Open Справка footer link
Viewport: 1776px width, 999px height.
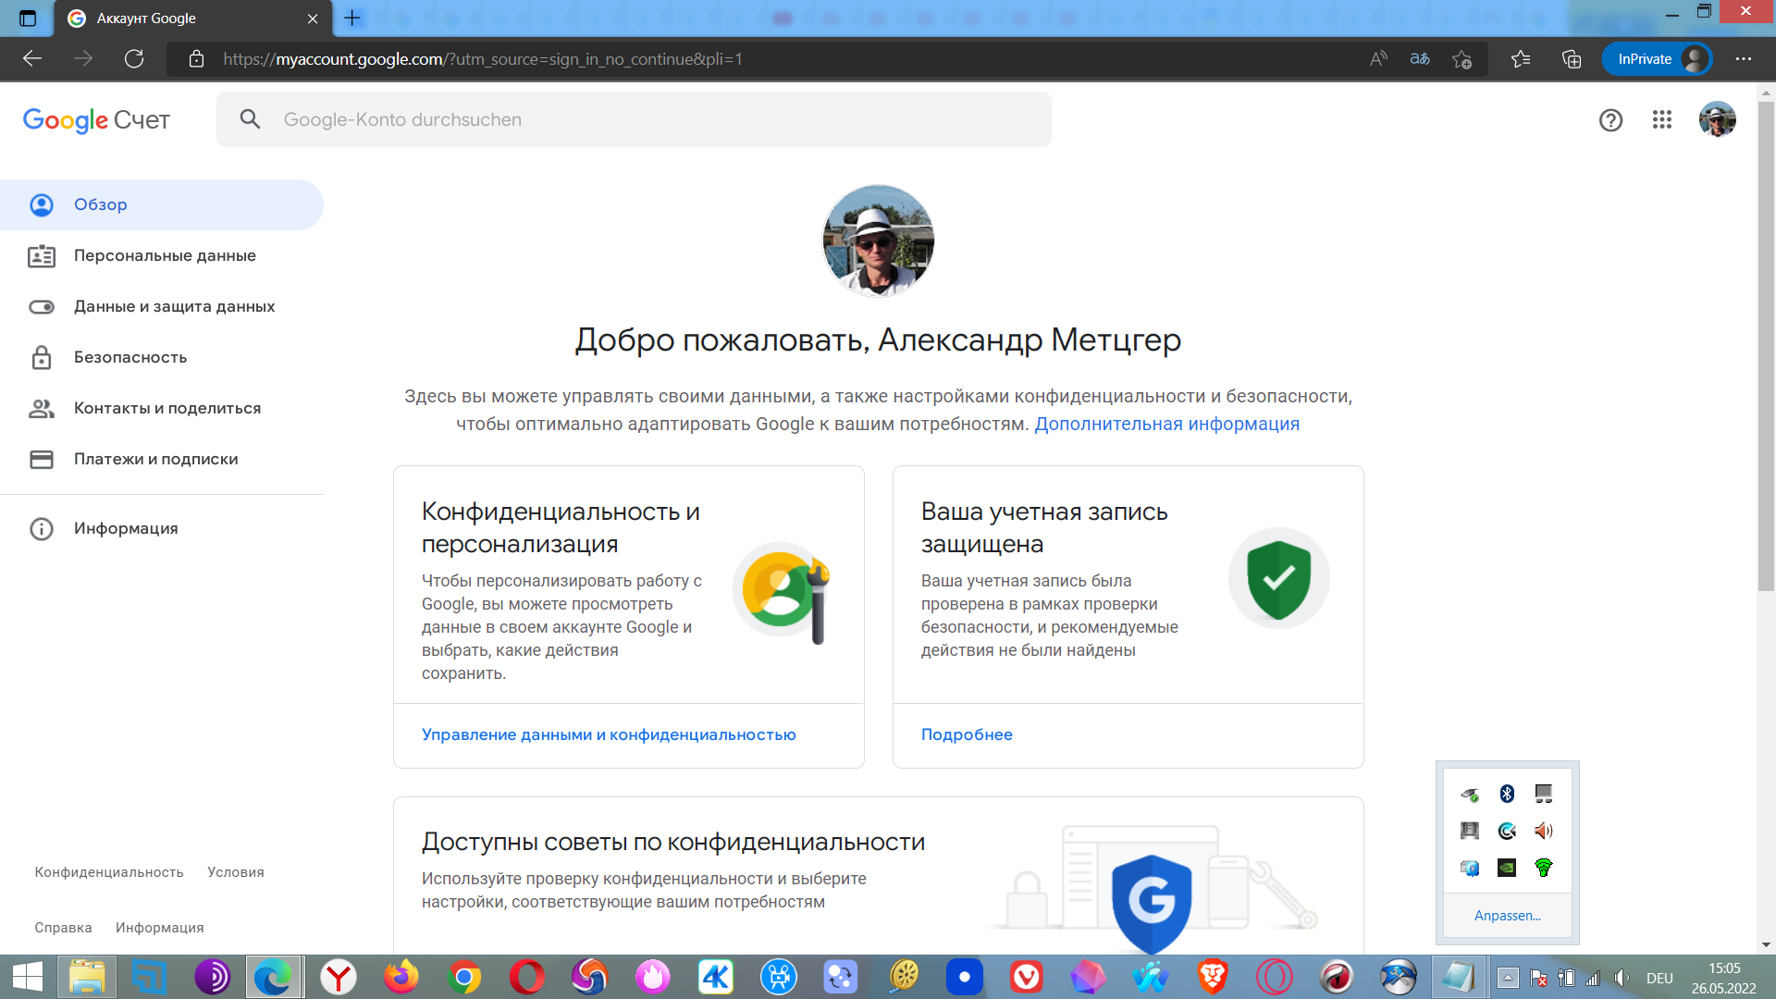(x=63, y=928)
